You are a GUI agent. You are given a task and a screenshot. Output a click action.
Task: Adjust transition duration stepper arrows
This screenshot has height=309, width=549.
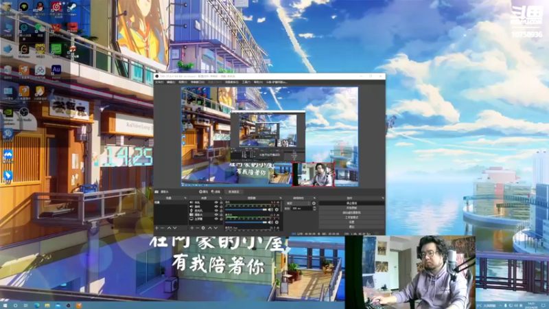pos(314,209)
